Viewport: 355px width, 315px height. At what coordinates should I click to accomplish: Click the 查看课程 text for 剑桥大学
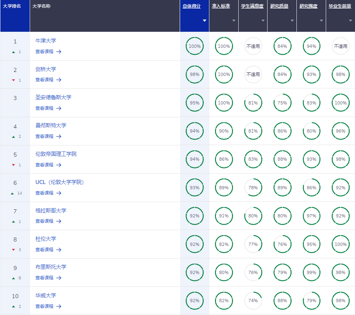(45, 80)
